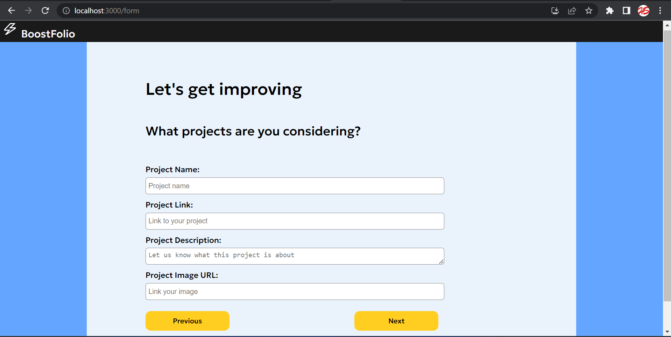Focus the Project Link input
Viewport: 671px width, 337px height.
[294, 221]
